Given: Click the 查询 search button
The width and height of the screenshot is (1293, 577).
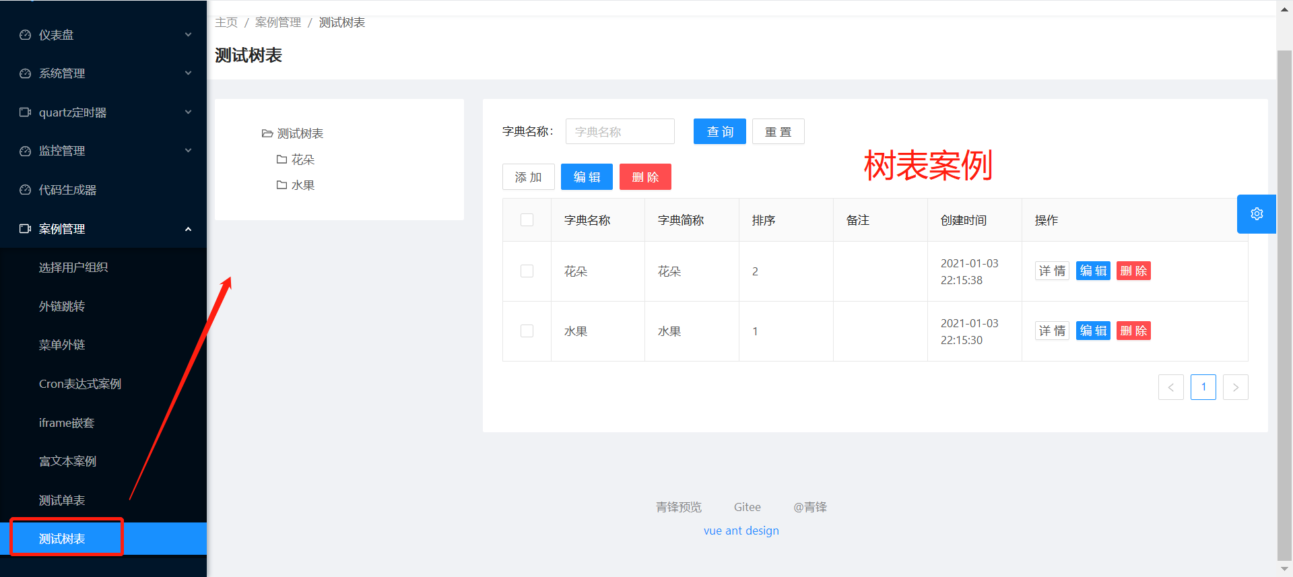Looking at the screenshot, I should click(719, 131).
